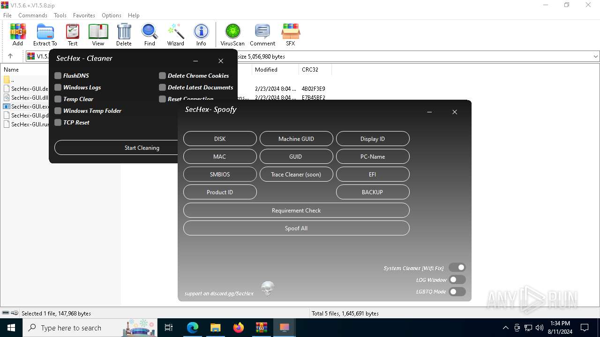The width and height of the screenshot is (600, 337).
Task: Check the TCP Reset option
Action: pyautogui.click(x=58, y=122)
